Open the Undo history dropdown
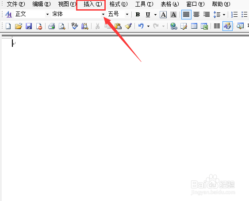 pyautogui.click(x=148, y=27)
